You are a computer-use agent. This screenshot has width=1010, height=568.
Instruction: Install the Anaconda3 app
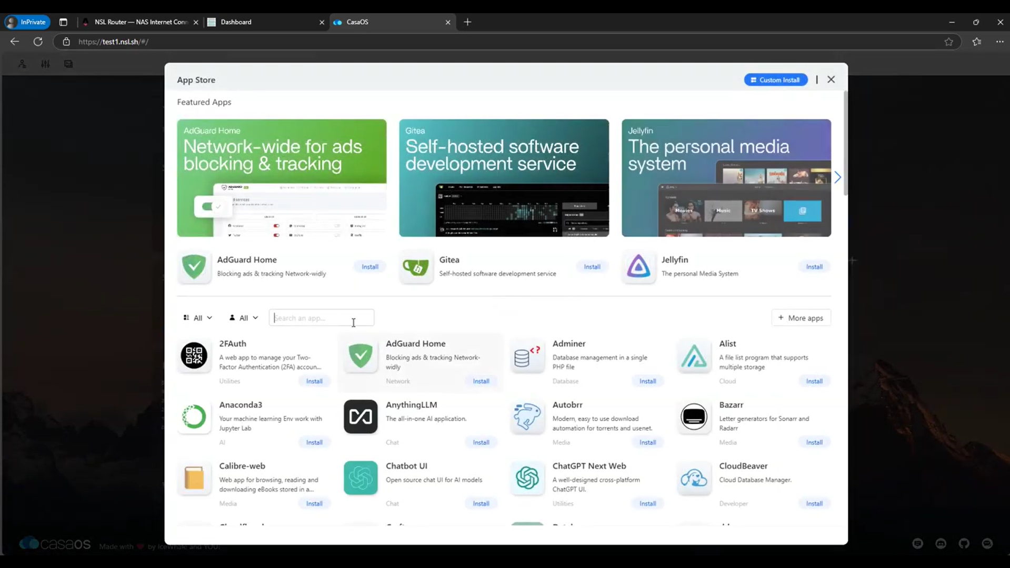coord(314,443)
